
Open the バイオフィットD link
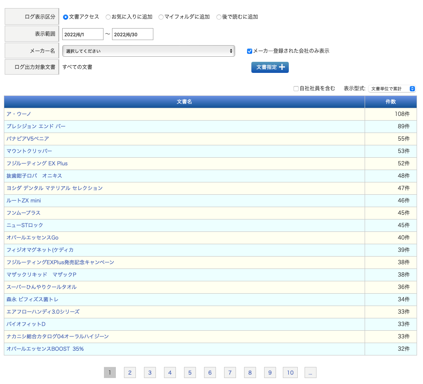pos(26,324)
